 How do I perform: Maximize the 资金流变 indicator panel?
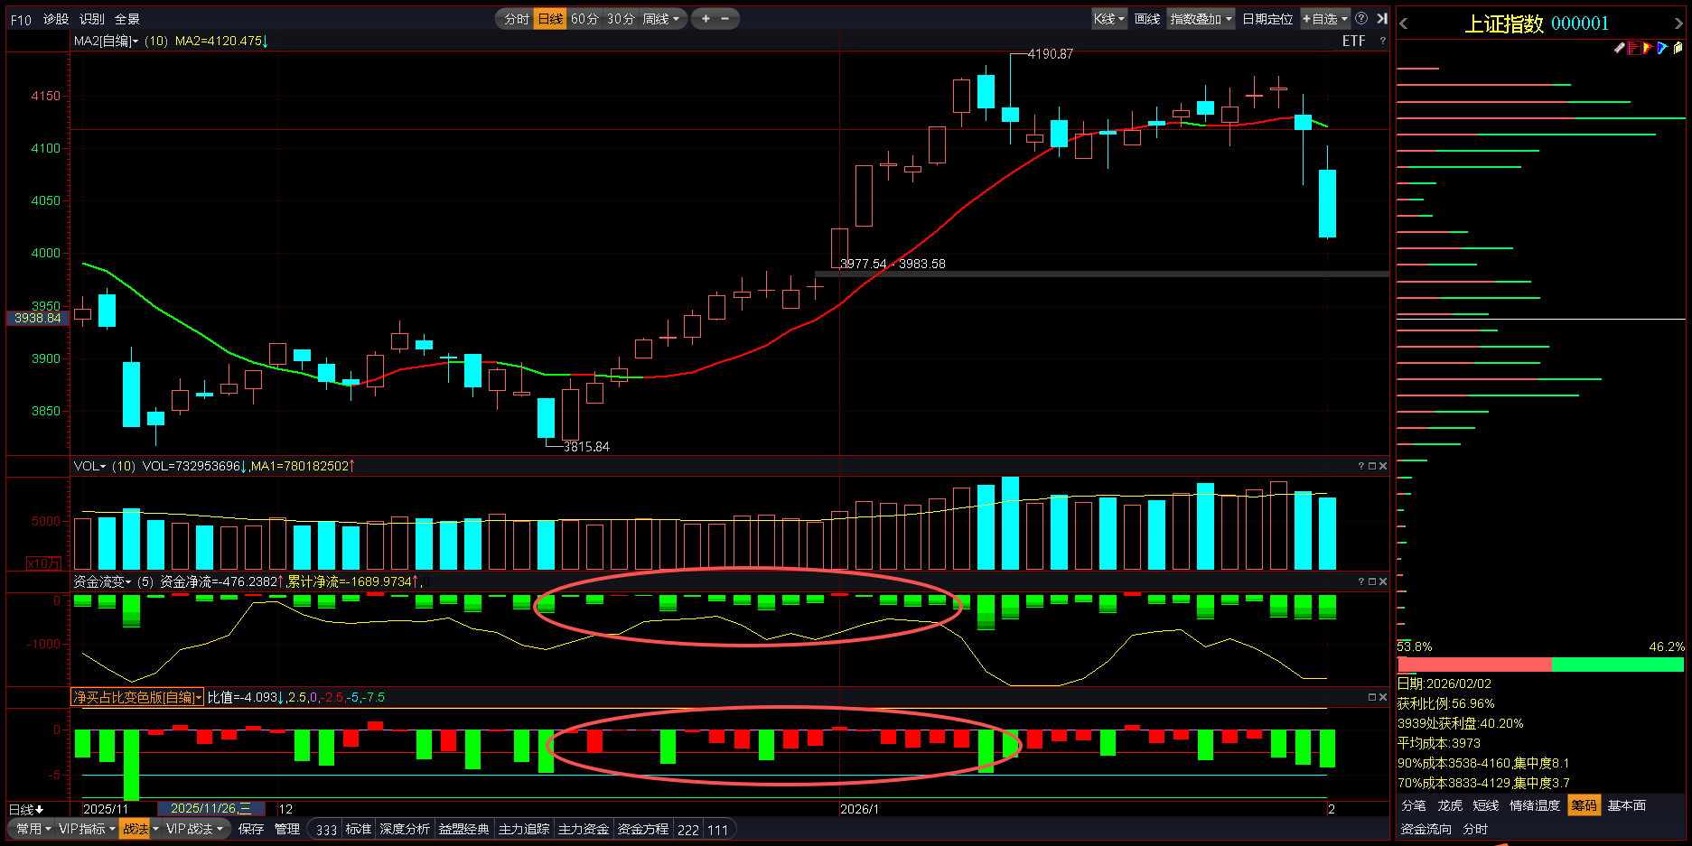click(x=1371, y=581)
